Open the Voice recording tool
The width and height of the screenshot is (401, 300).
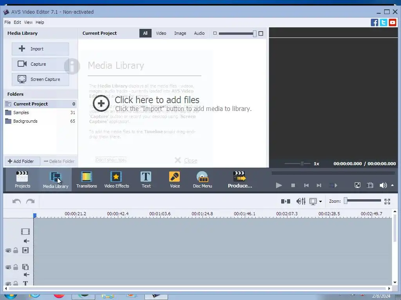coord(175,180)
